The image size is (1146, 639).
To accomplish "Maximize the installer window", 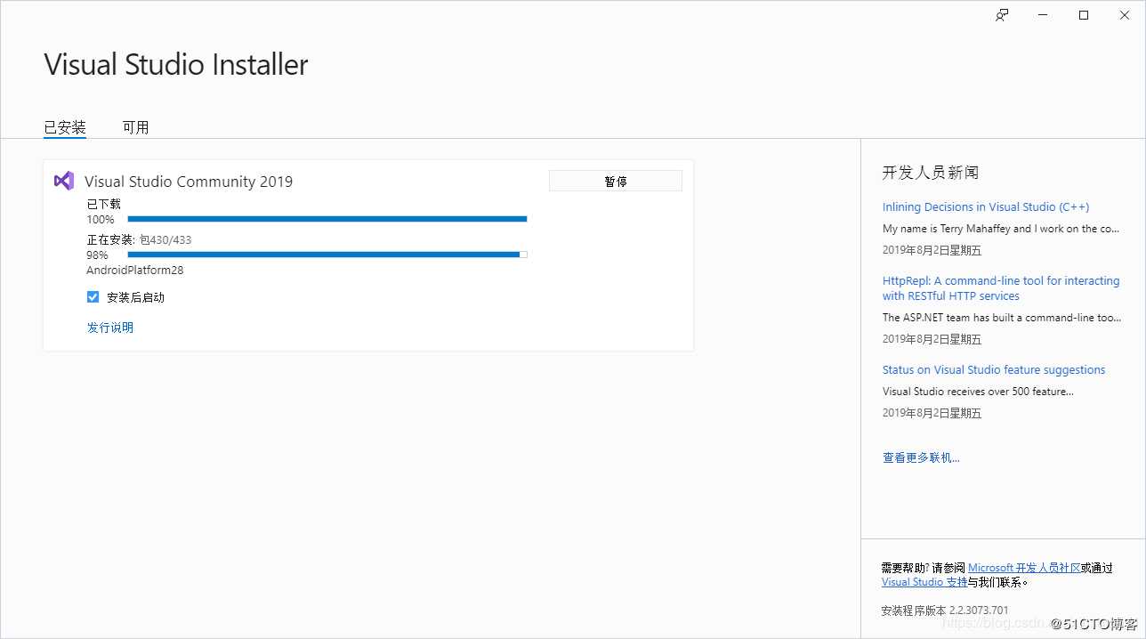I will [1084, 15].
